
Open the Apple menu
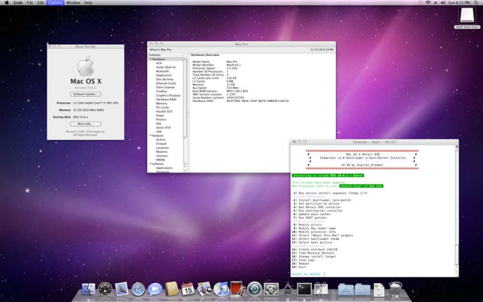[x=7, y=3]
